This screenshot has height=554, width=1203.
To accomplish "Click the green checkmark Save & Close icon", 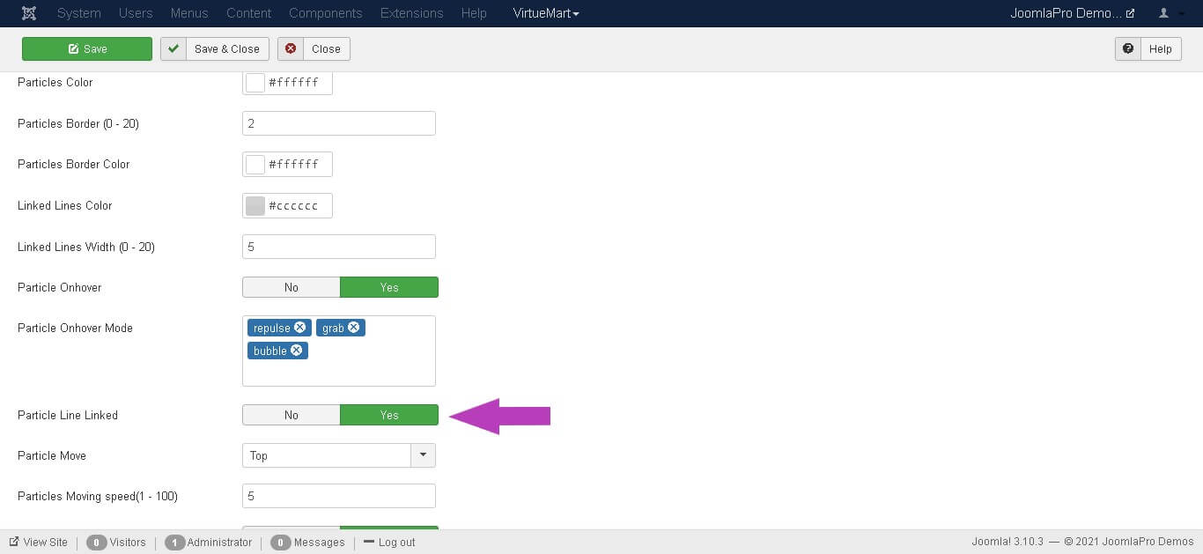I will coord(173,49).
